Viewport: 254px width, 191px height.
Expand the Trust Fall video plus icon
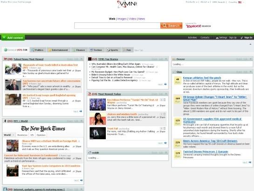(x=161, y=129)
